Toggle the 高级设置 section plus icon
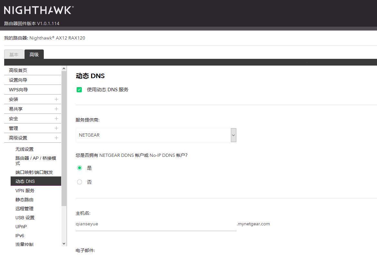This screenshot has height=261, width=377. click(x=56, y=138)
